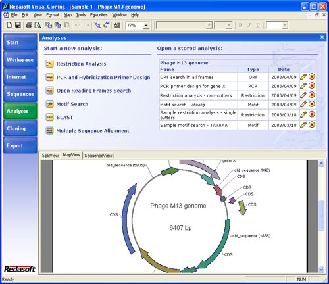The height and width of the screenshot is (284, 329).
Task: Create a new document with the blank page icon
Action: [9, 25]
